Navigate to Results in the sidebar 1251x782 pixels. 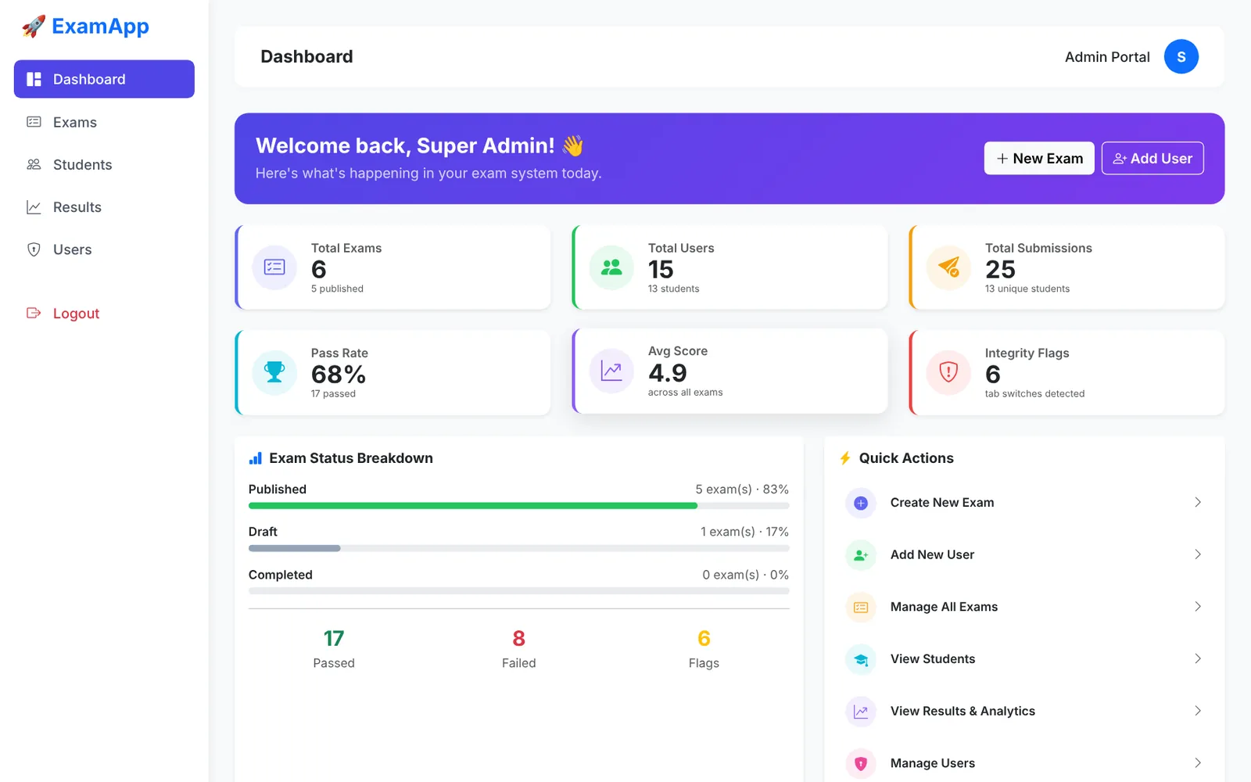pyautogui.click(x=104, y=207)
